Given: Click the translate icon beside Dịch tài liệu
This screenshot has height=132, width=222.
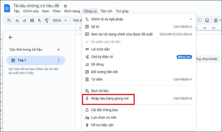Looking at the screenshot, I should pos(87,91).
